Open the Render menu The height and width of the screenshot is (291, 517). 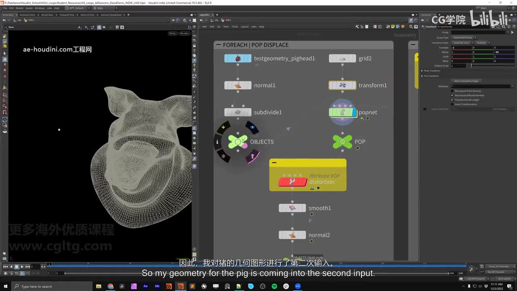19,8
